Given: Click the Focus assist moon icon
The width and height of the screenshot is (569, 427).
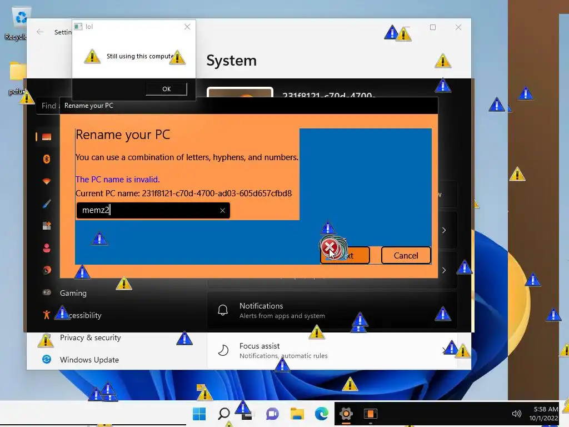Looking at the screenshot, I should (223, 350).
